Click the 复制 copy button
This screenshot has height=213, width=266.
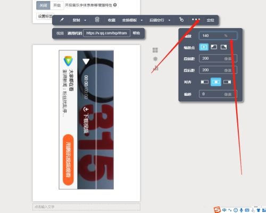[x=76, y=20]
